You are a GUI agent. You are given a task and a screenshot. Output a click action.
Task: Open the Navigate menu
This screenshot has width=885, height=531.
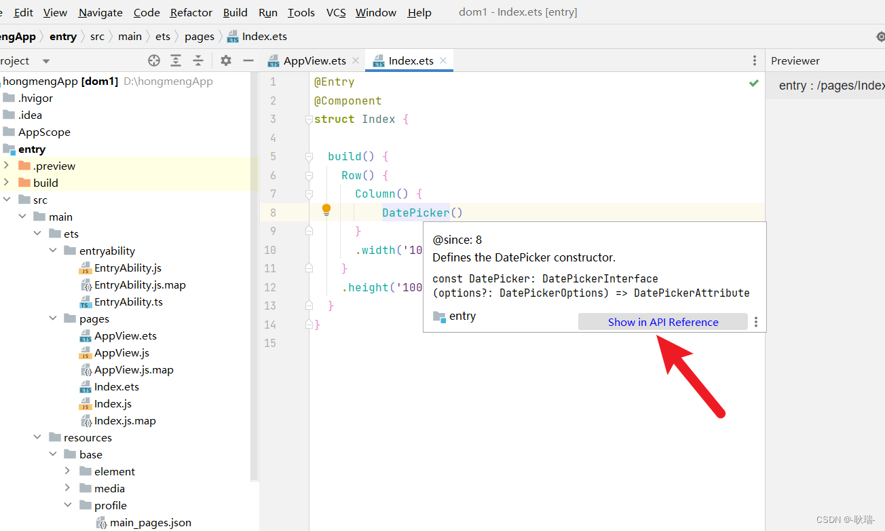(100, 12)
